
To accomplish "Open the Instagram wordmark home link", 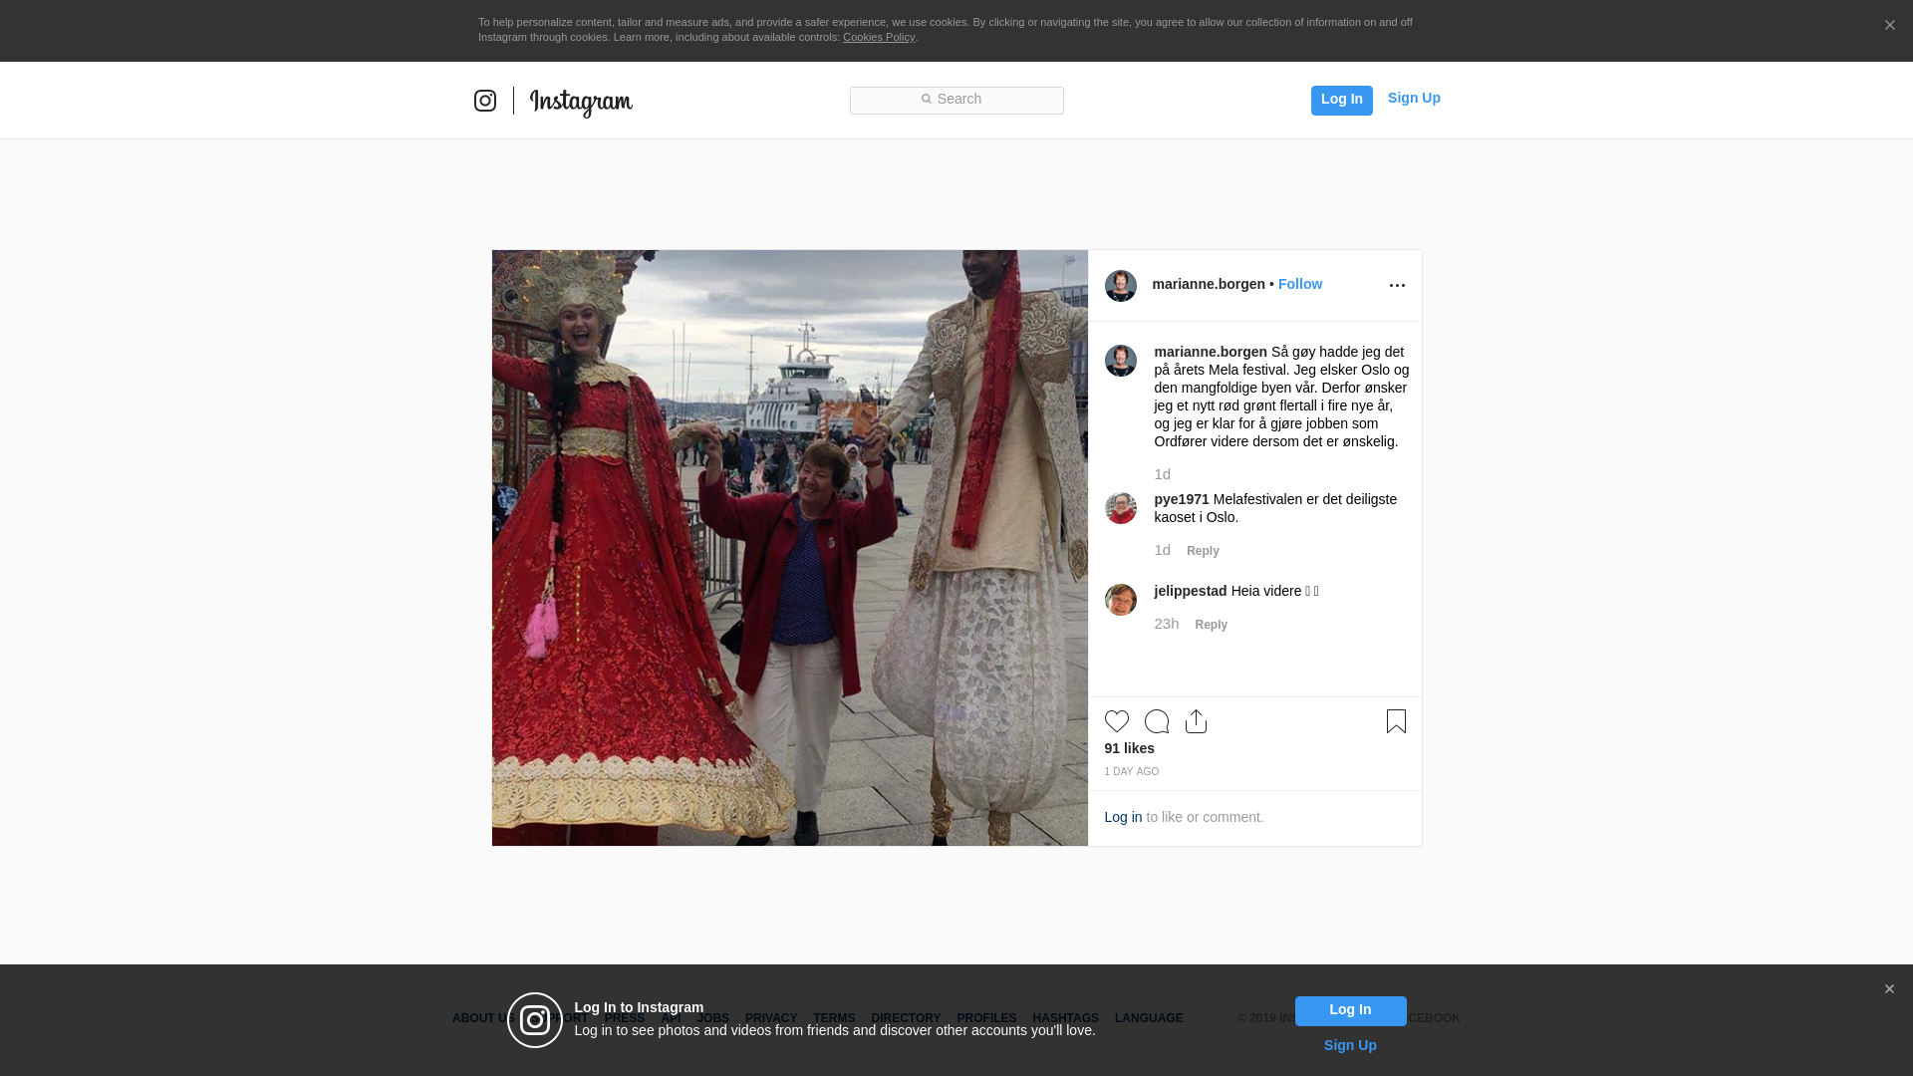I will coord(581,102).
